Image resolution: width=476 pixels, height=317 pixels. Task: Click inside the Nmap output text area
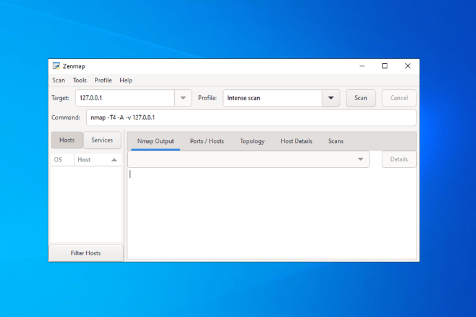(x=271, y=214)
